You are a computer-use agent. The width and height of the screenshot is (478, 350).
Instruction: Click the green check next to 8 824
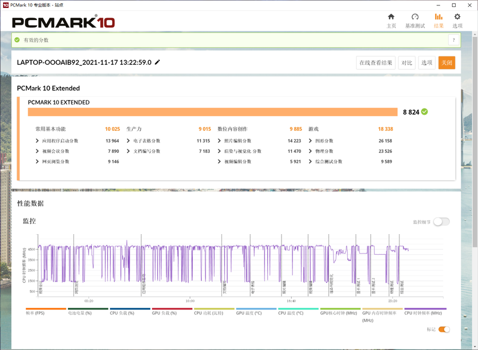click(424, 112)
